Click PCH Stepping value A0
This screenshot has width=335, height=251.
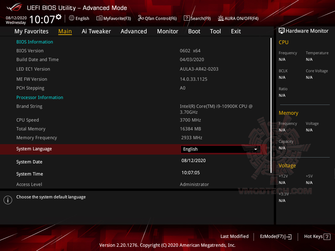point(183,88)
